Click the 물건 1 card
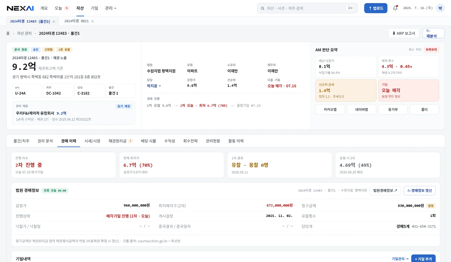Viewport: 451px width, 262px height. 121,91
